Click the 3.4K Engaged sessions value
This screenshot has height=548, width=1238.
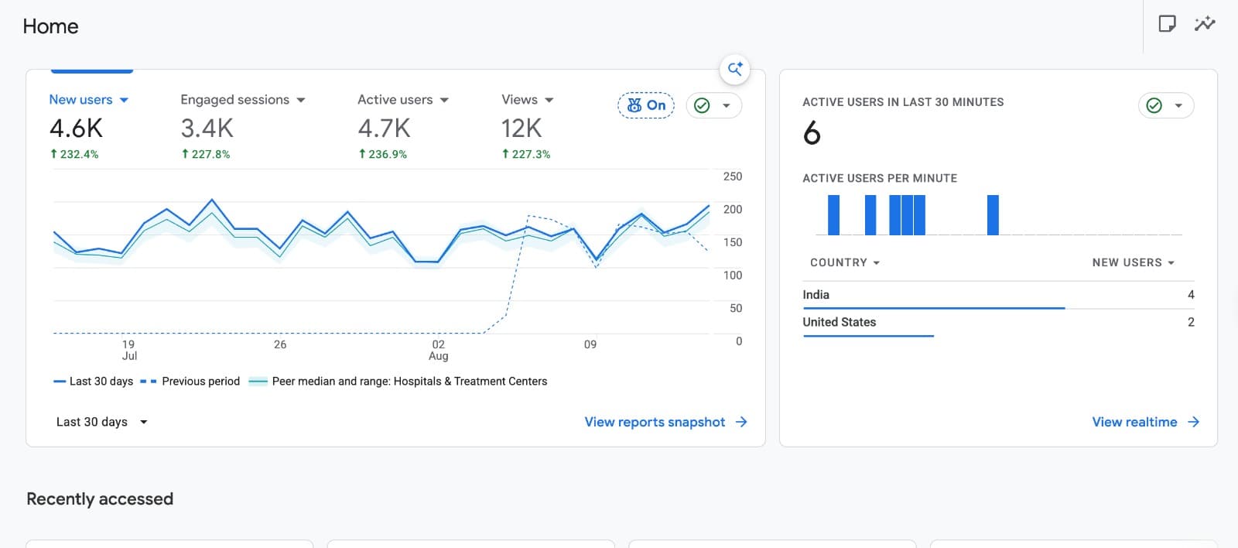tap(207, 128)
